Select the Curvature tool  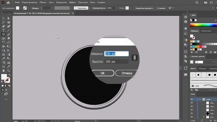pyautogui.click(x=8, y=26)
